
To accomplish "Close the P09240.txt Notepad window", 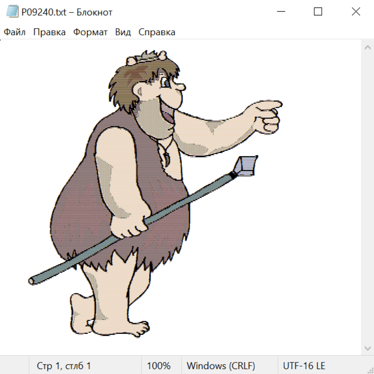I will pos(356,12).
